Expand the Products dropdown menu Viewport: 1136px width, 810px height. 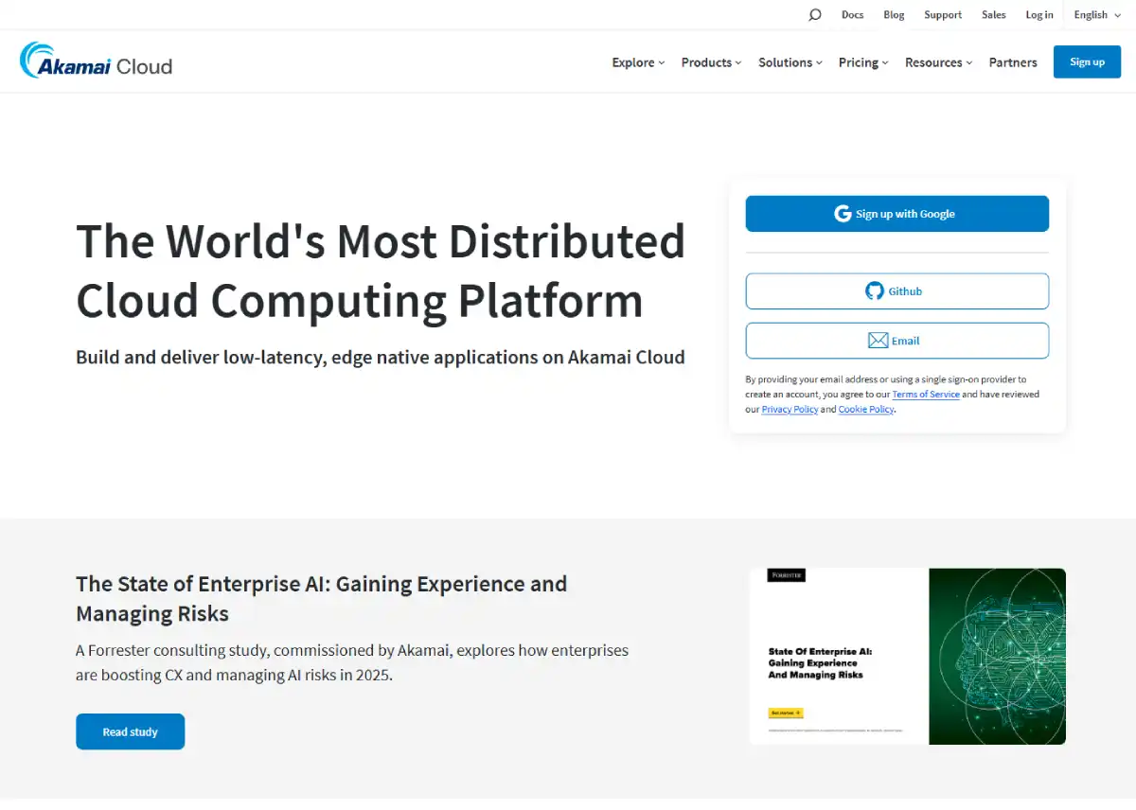[711, 62]
